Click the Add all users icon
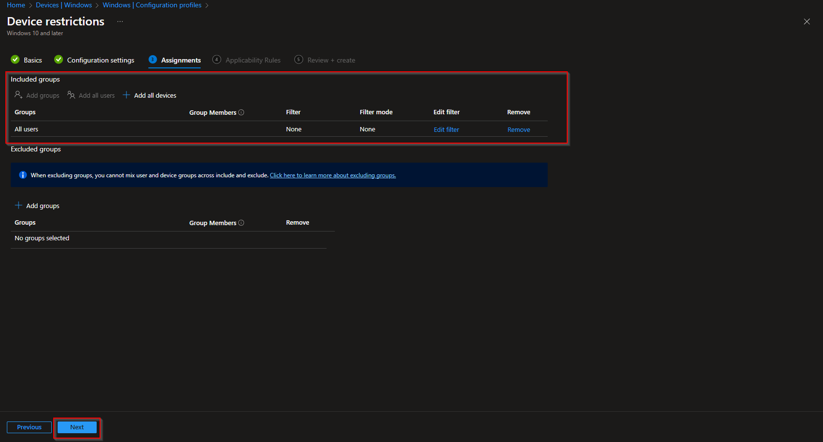Image resolution: width=823 pixels, height=442 pixels. pos(71,95)
